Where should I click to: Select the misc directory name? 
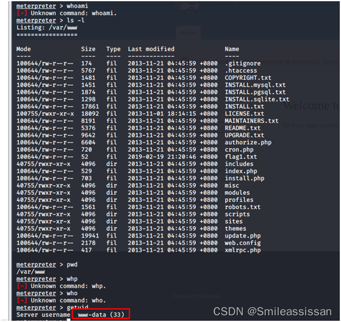232,186
